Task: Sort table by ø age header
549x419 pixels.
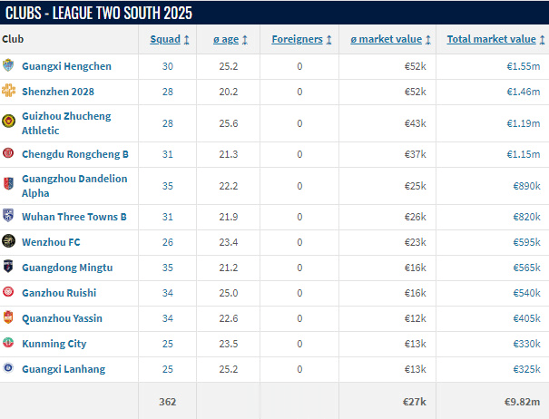Action: pos(226,39)
